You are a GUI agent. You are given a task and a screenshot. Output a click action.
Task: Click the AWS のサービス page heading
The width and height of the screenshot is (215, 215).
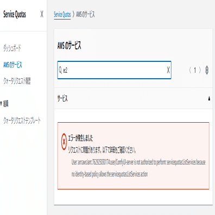pos(69,46)
